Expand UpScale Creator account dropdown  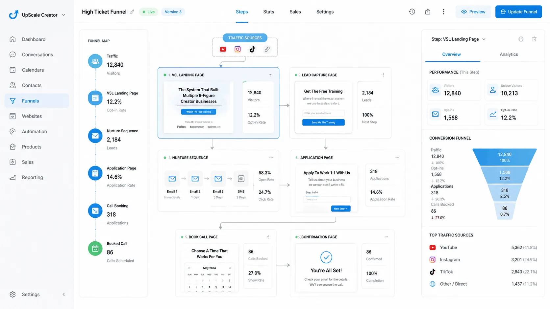[x=63, y=15]
